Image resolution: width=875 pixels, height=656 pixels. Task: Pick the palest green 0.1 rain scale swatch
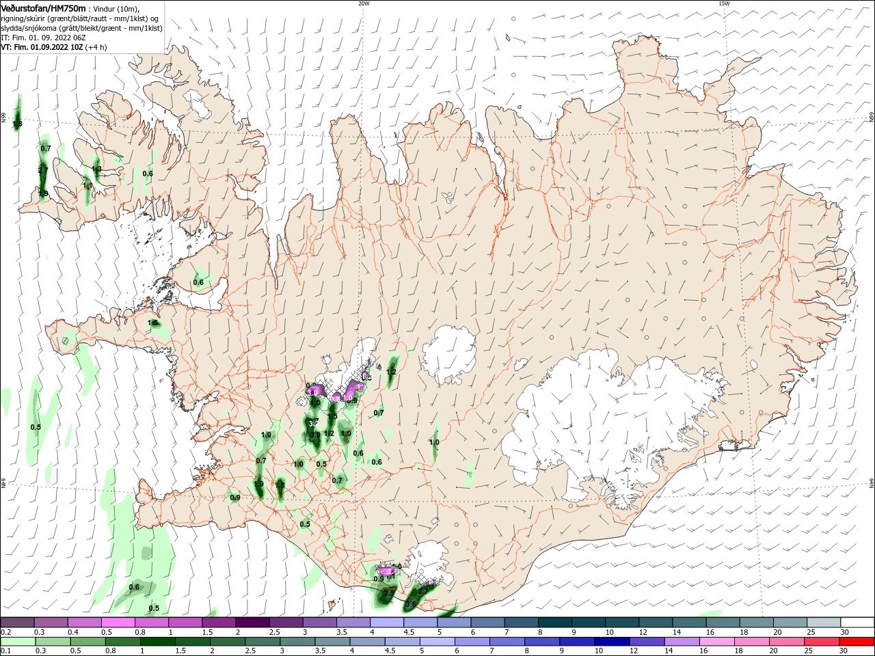click(18, 642)
